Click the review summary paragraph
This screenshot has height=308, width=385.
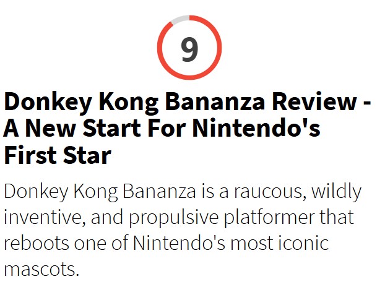pos(183,230)
